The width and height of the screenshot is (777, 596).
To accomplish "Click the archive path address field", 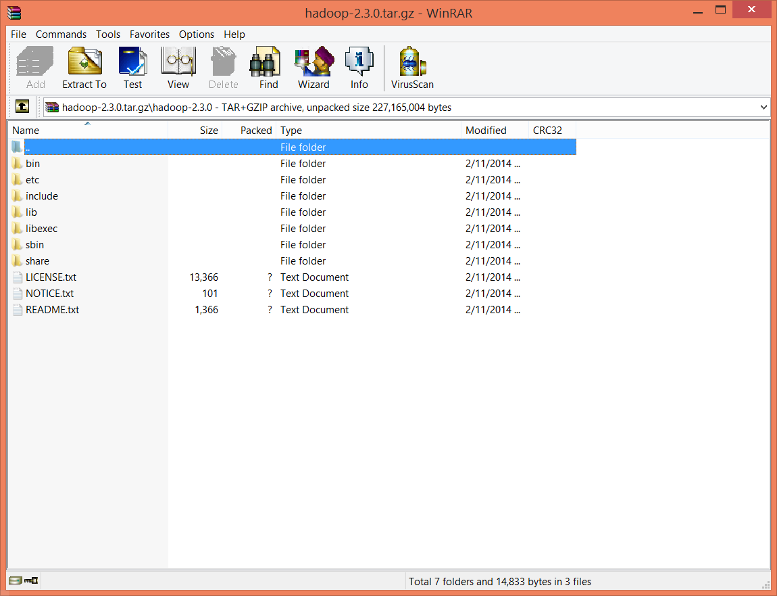I will click(406, 107).
